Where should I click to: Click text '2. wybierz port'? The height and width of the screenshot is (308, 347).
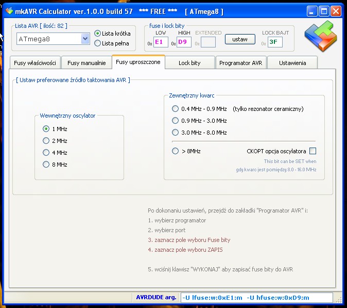(167, 230)
